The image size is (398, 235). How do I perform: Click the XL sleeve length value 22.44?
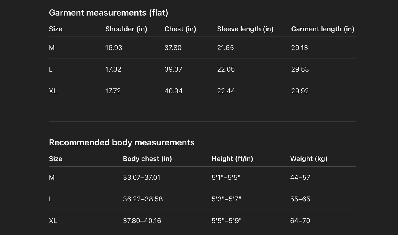point(226,91)
